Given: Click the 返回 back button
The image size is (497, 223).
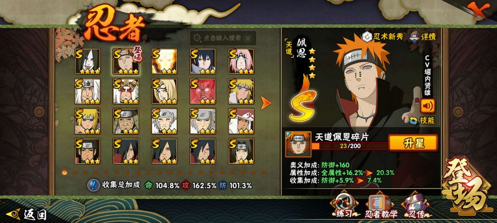Looking at the screenshot, I should [26, 215].
